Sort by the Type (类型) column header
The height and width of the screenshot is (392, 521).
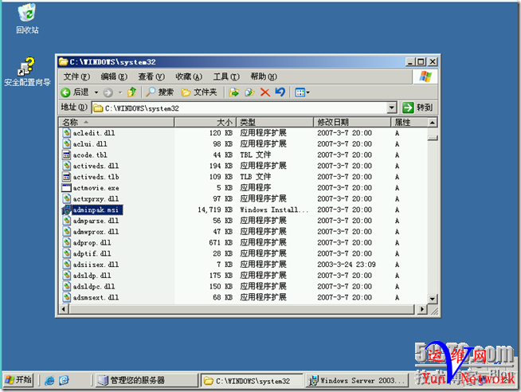[x=275, y=122]
